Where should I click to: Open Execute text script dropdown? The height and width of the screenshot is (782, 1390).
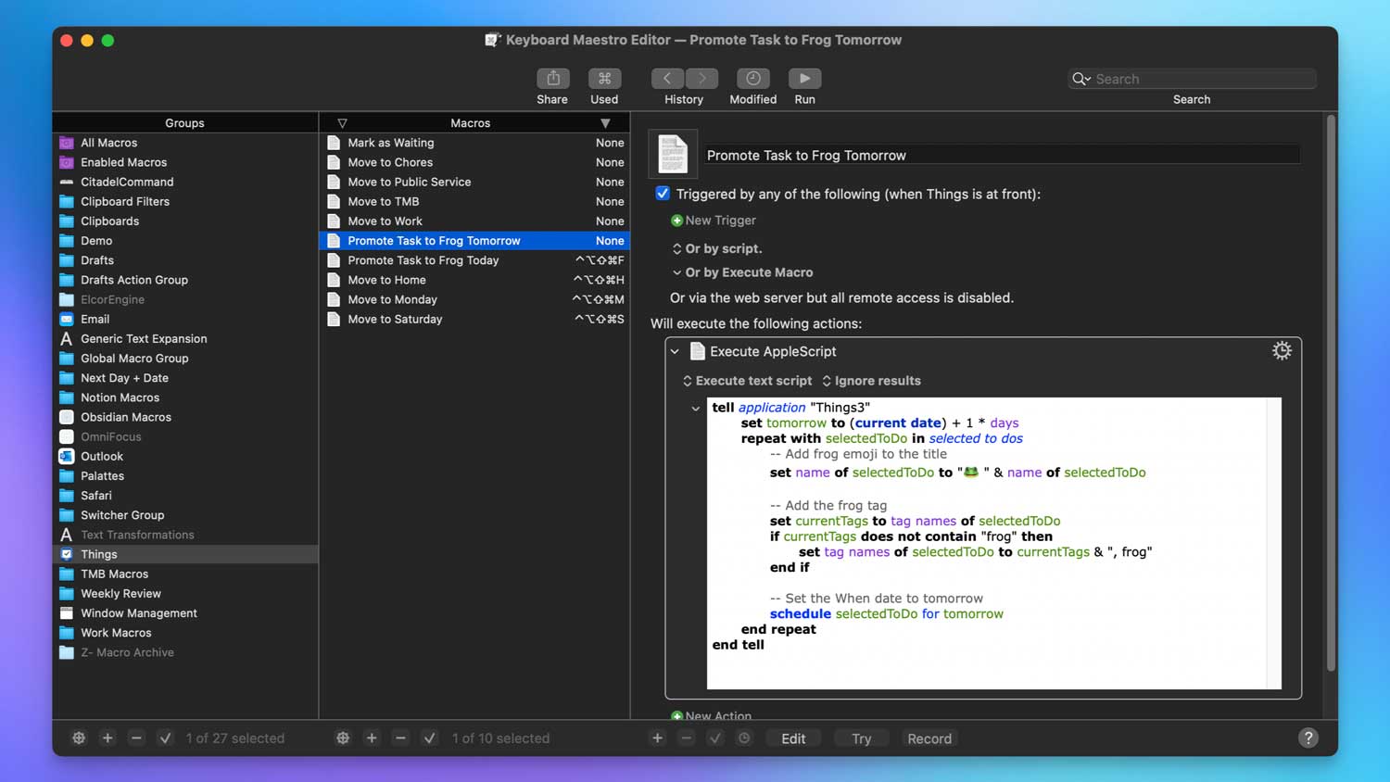pyautogui.click(x=748, y=381)
